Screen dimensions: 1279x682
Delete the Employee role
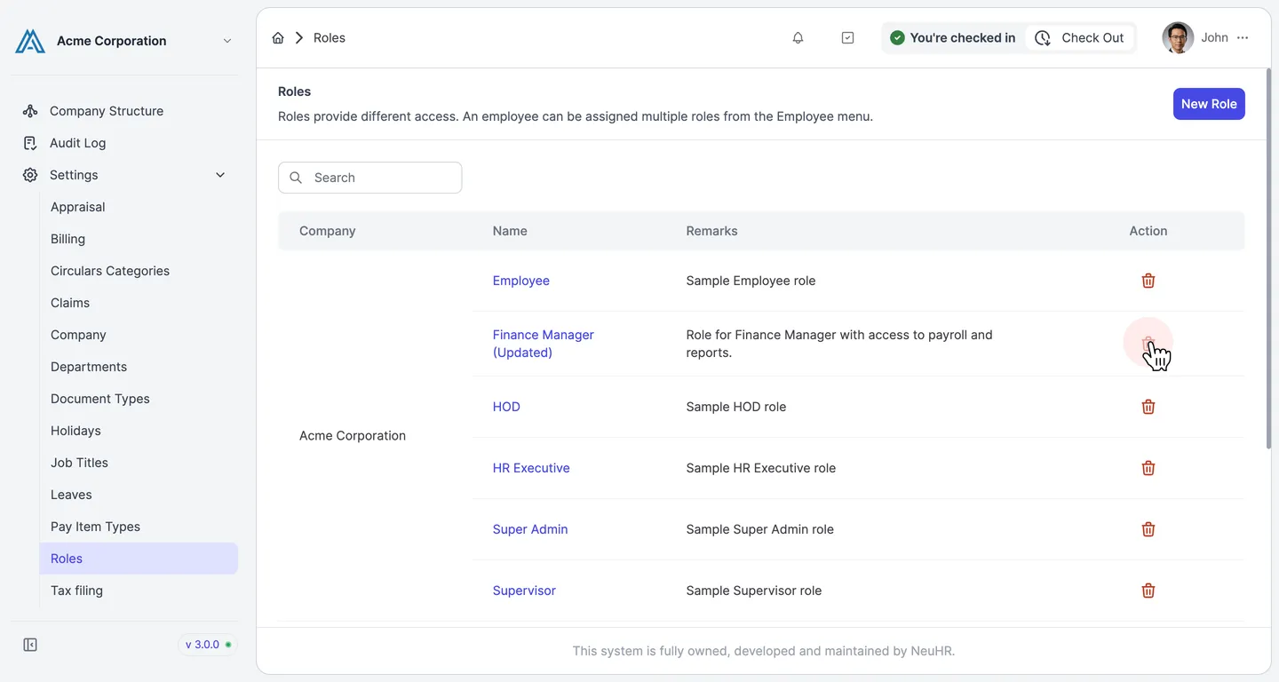point(1148,281)
